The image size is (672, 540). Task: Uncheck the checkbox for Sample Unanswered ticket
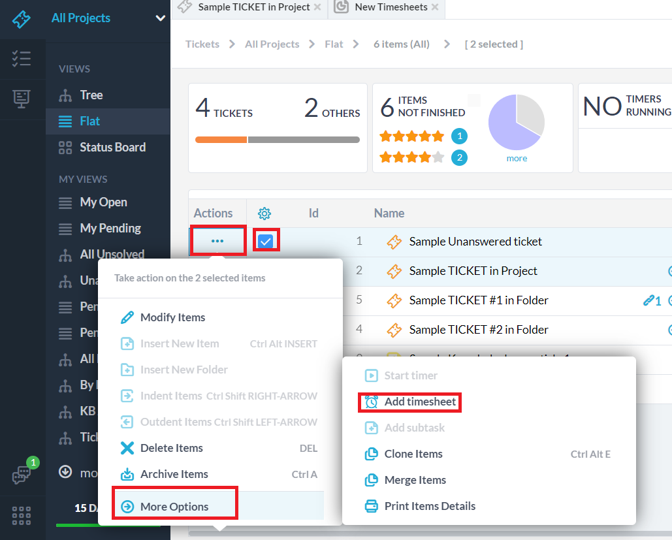point(266,242)
